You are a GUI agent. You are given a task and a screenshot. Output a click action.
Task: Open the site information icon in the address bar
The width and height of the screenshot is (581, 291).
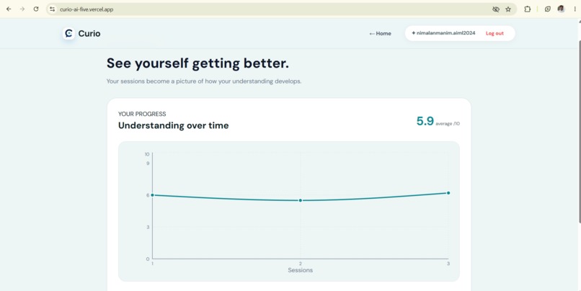(x=52, y=9)
